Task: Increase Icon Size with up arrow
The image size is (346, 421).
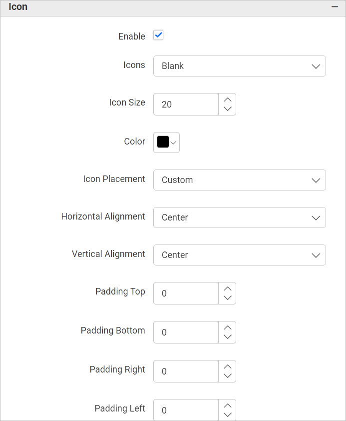Action: (228, 99)
